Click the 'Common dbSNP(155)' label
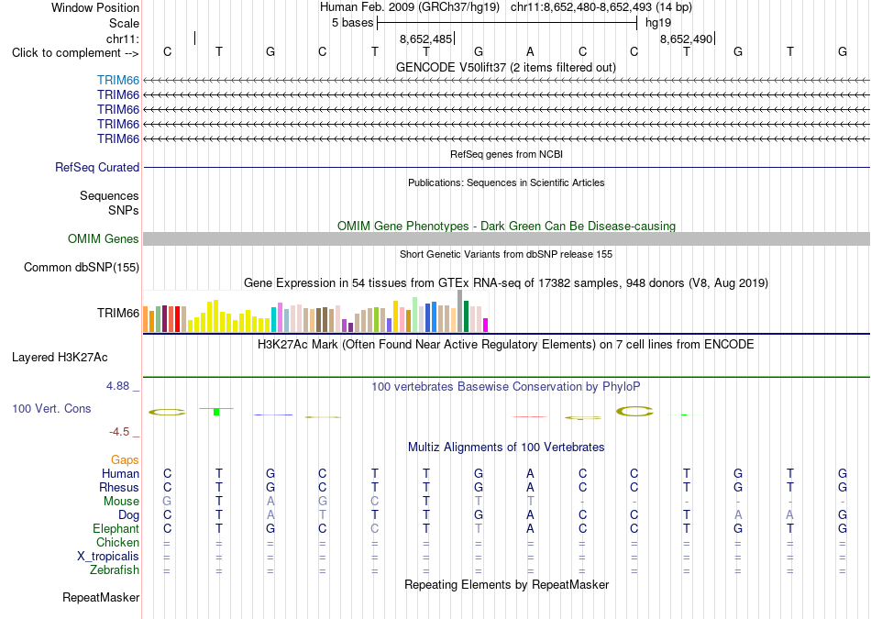 (x=82, y=267)
